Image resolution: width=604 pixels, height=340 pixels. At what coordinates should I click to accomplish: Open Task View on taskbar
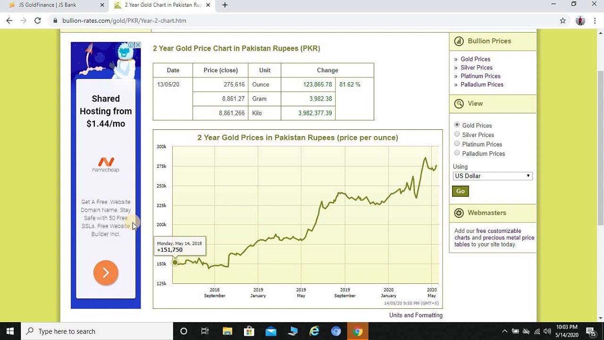[205, 331]
